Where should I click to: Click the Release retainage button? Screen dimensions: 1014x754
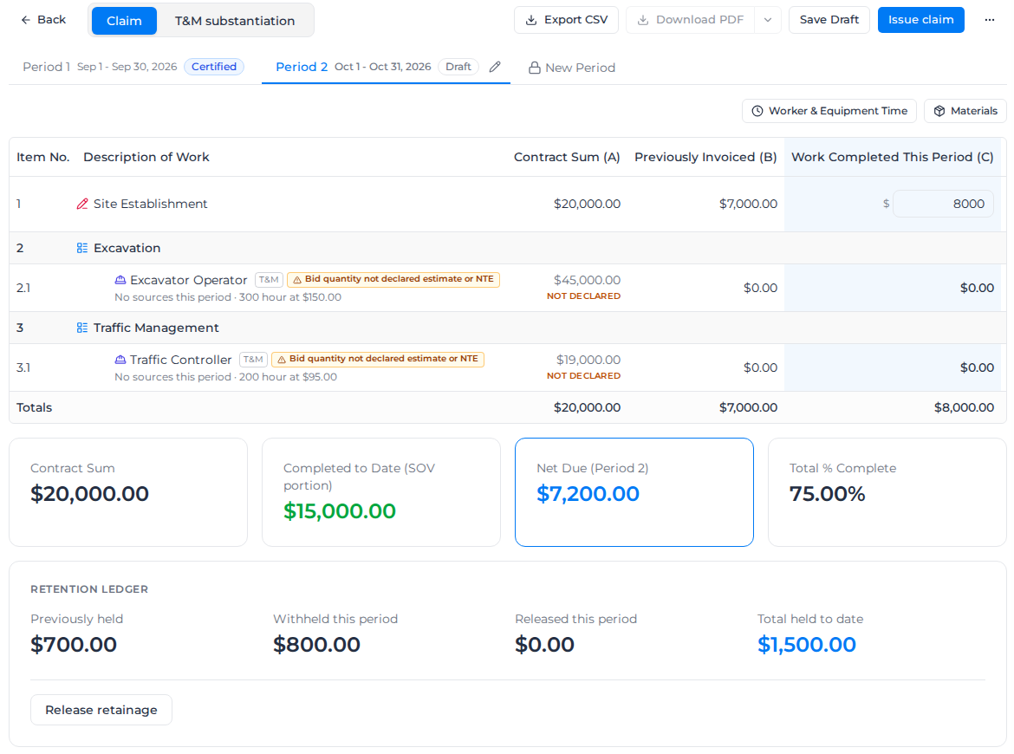101,710
